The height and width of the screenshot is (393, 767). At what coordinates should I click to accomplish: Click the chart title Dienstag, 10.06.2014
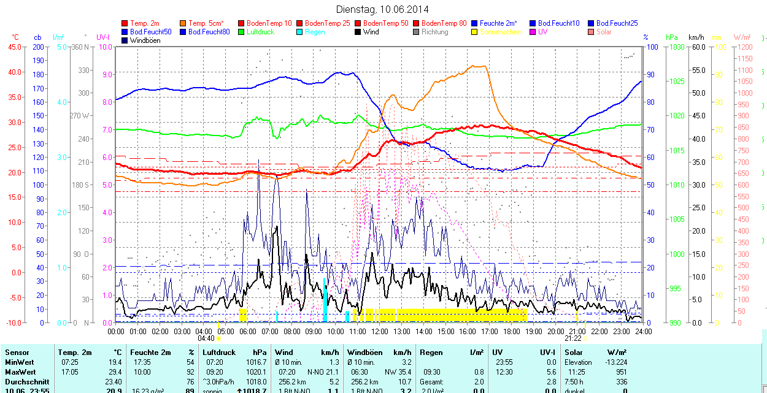383,9
